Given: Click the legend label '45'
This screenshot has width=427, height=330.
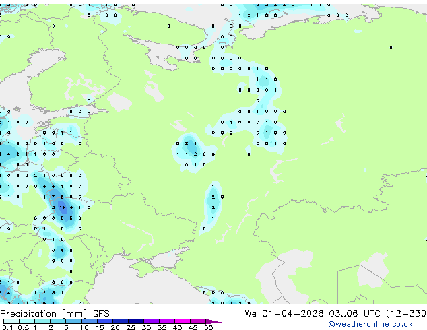Looking at the screenshot, I should coord(193,327).
